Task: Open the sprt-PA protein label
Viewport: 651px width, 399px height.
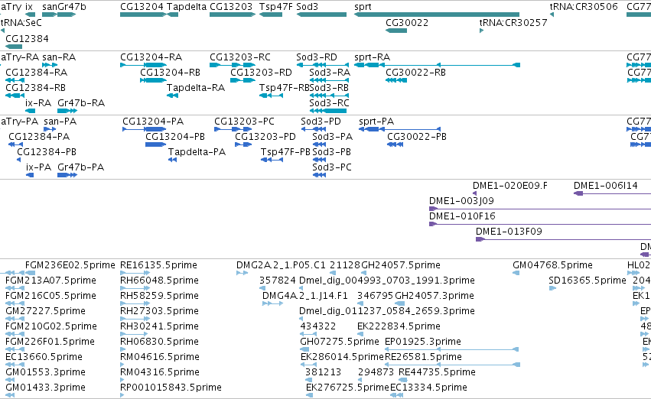Action: (x=376, y=122)
